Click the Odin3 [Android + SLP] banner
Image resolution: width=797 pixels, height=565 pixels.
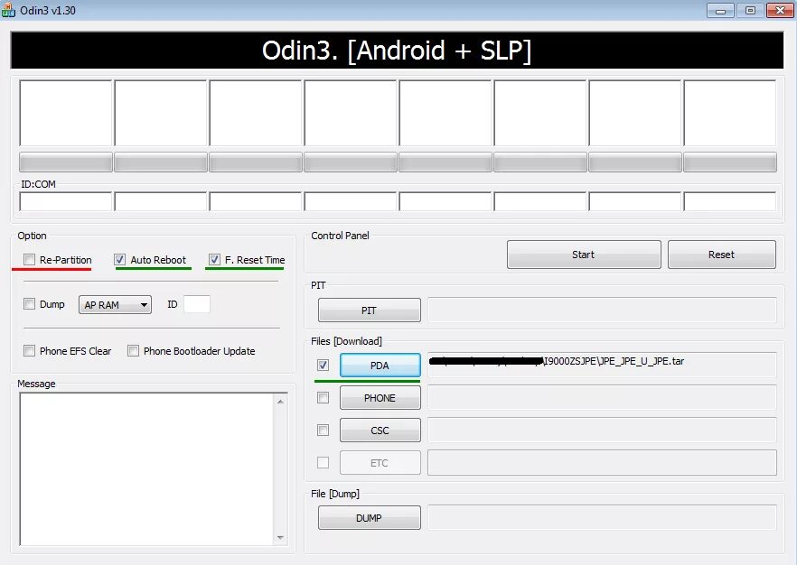tap(397, 51)
